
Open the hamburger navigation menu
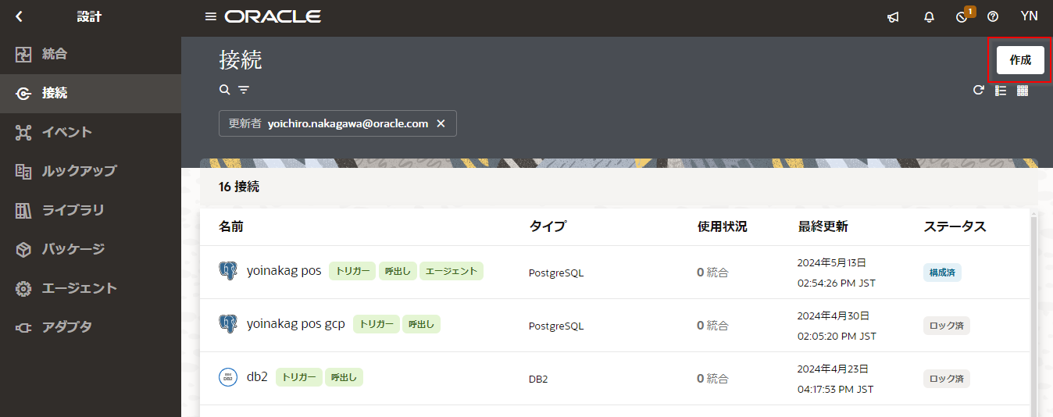(210, 16)
